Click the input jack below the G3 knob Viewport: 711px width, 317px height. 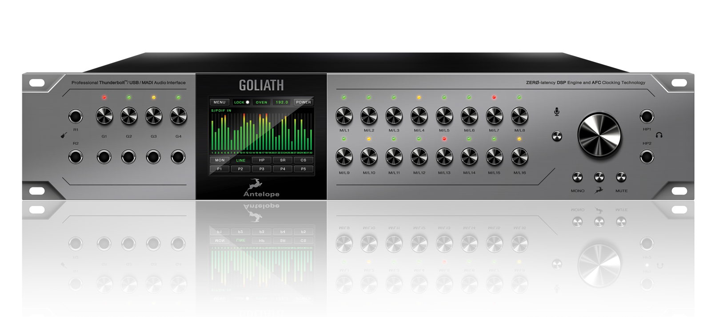click(x=154, y=157)
